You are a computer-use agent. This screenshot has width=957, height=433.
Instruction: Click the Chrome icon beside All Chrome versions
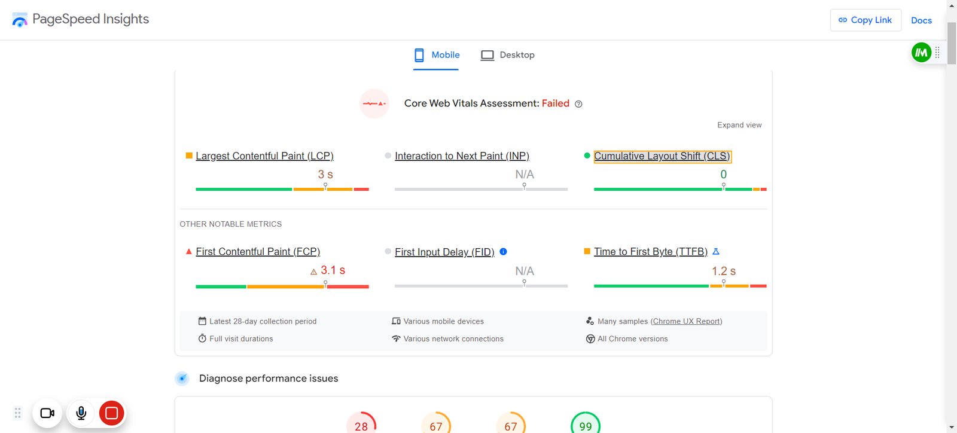pyautogui.click(x=590, y=339)
